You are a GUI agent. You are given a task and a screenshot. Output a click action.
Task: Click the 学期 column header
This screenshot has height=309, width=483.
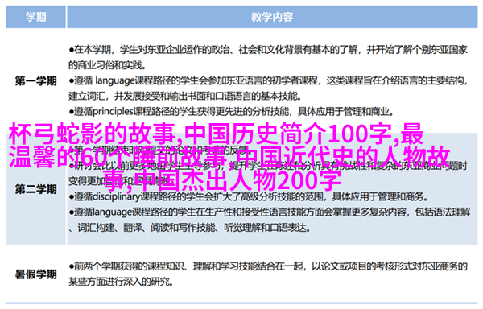pyautogui.click(x=35, y=17)
